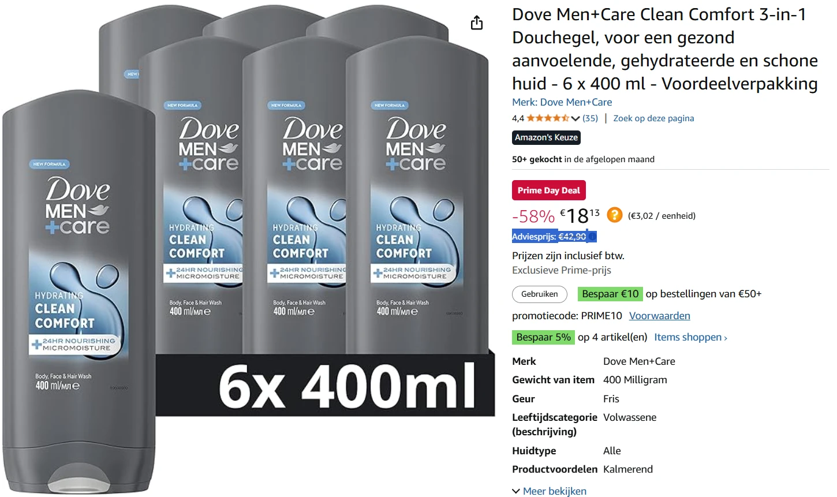Click the Amazon's Keuze badge
Viewport: 837px width, 497px height.
coord(546,137)
